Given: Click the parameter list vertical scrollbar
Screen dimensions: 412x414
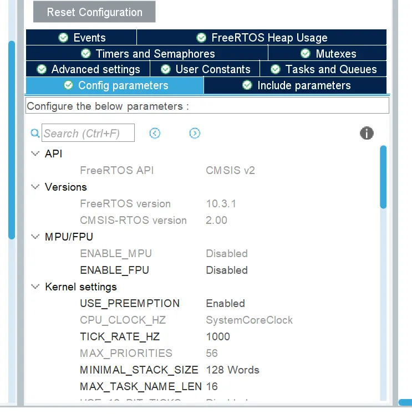Looking at the screenshot, I should (383, 177).
